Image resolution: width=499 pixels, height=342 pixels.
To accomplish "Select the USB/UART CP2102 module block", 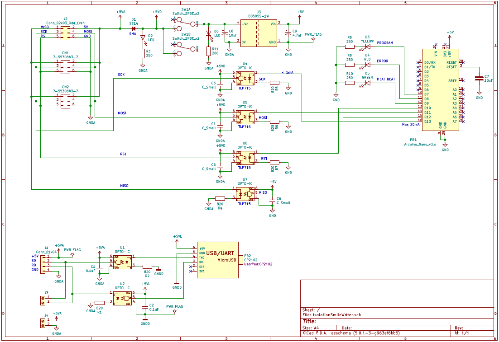I will coord(218,260).
